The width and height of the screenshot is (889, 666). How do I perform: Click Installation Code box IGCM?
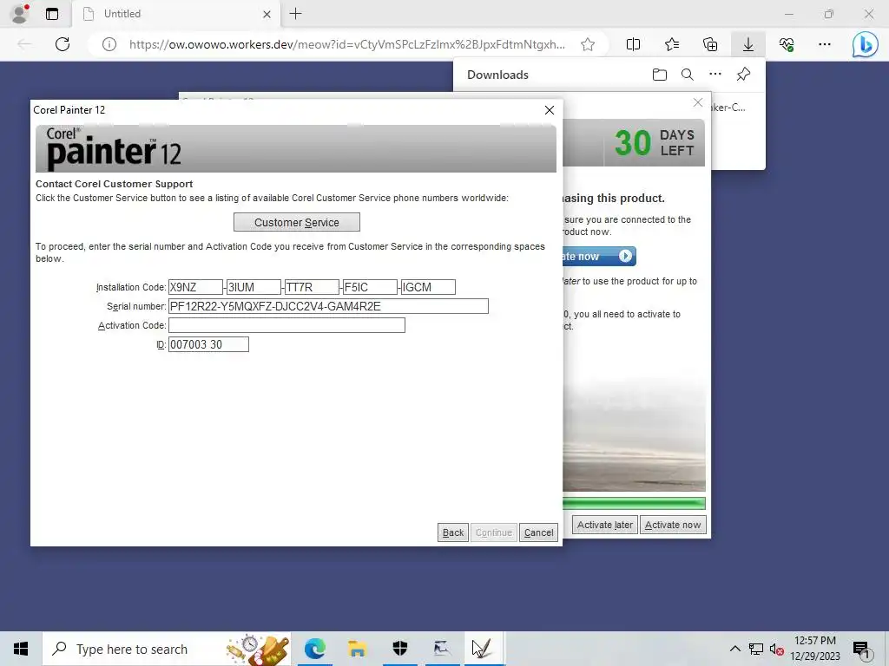coord(428,287)
